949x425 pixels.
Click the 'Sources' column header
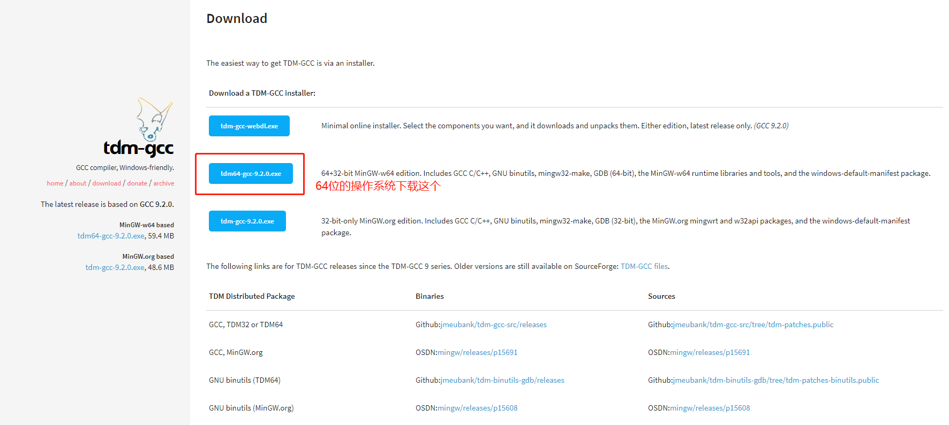pos(661,296)
